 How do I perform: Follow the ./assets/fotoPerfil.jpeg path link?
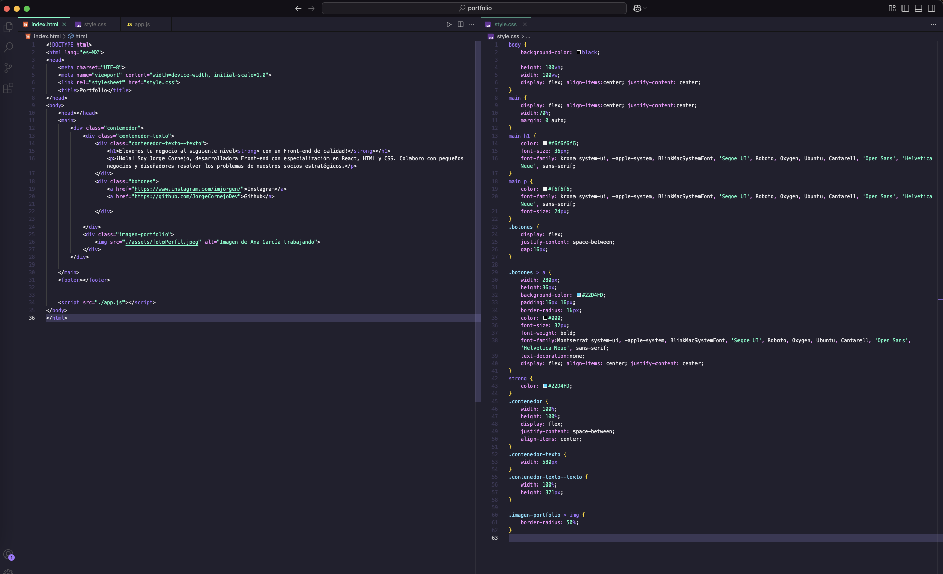click(162, 242)
